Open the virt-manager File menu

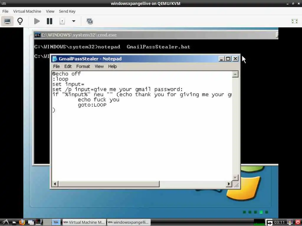pyautogui.click(x=5, y=11)
